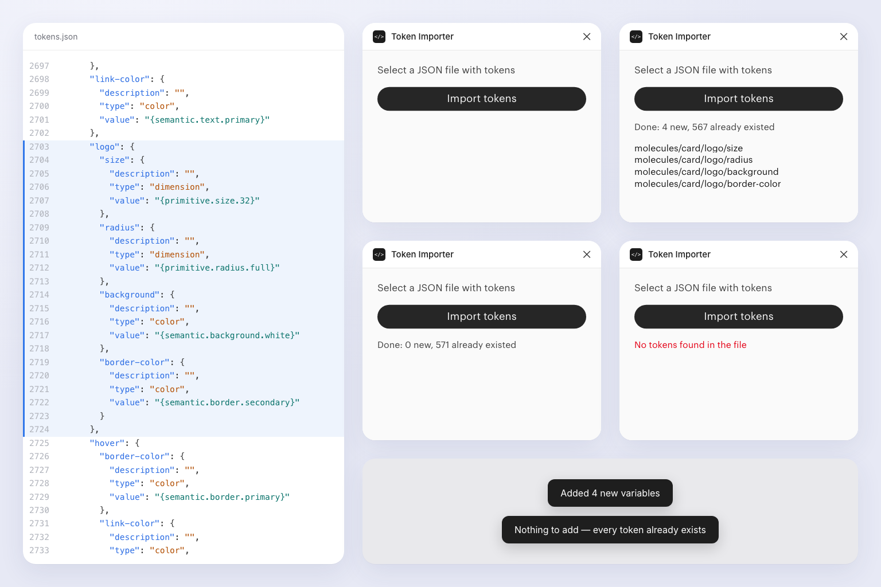The image size is (881, 587).
Task: Click plugin icon in top-left Token Importer panel
Action: [x=379, y=37]
